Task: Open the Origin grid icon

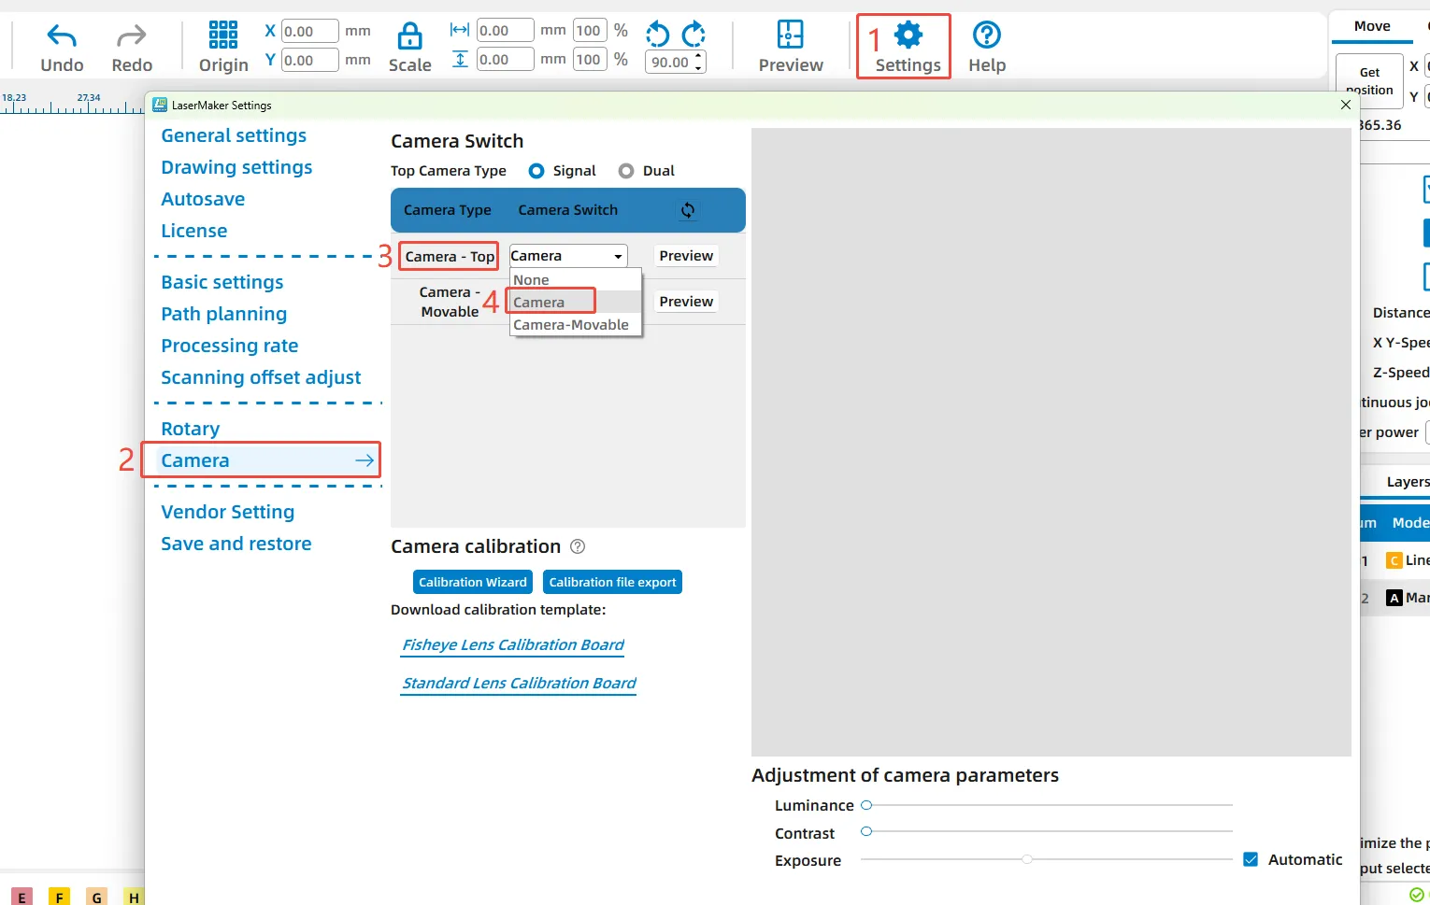Action: click(x=223, y=35)
